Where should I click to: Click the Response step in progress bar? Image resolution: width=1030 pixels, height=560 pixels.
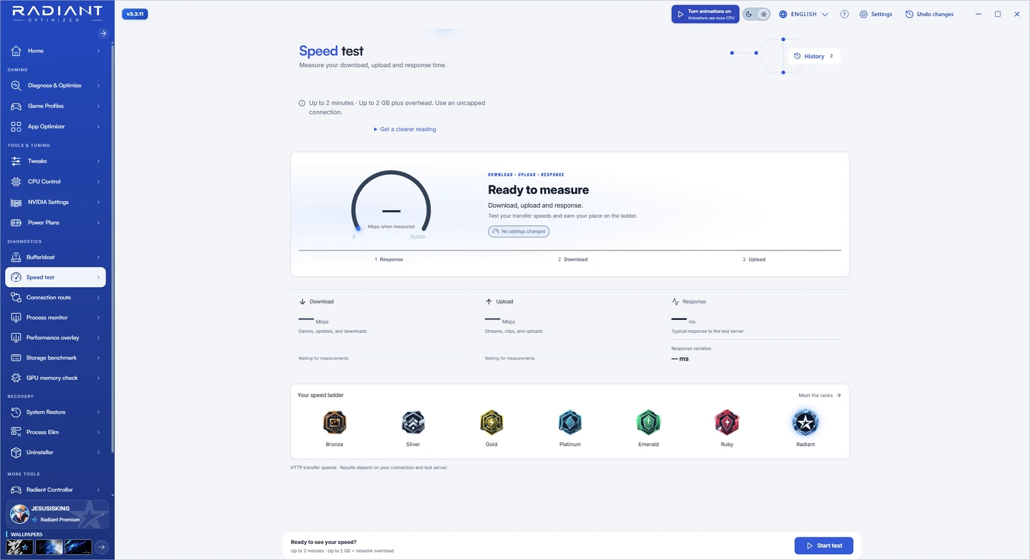click(x=389, y=259)
